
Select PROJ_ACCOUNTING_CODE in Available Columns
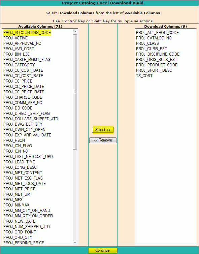pyautogui.click(x=27, y=33)
